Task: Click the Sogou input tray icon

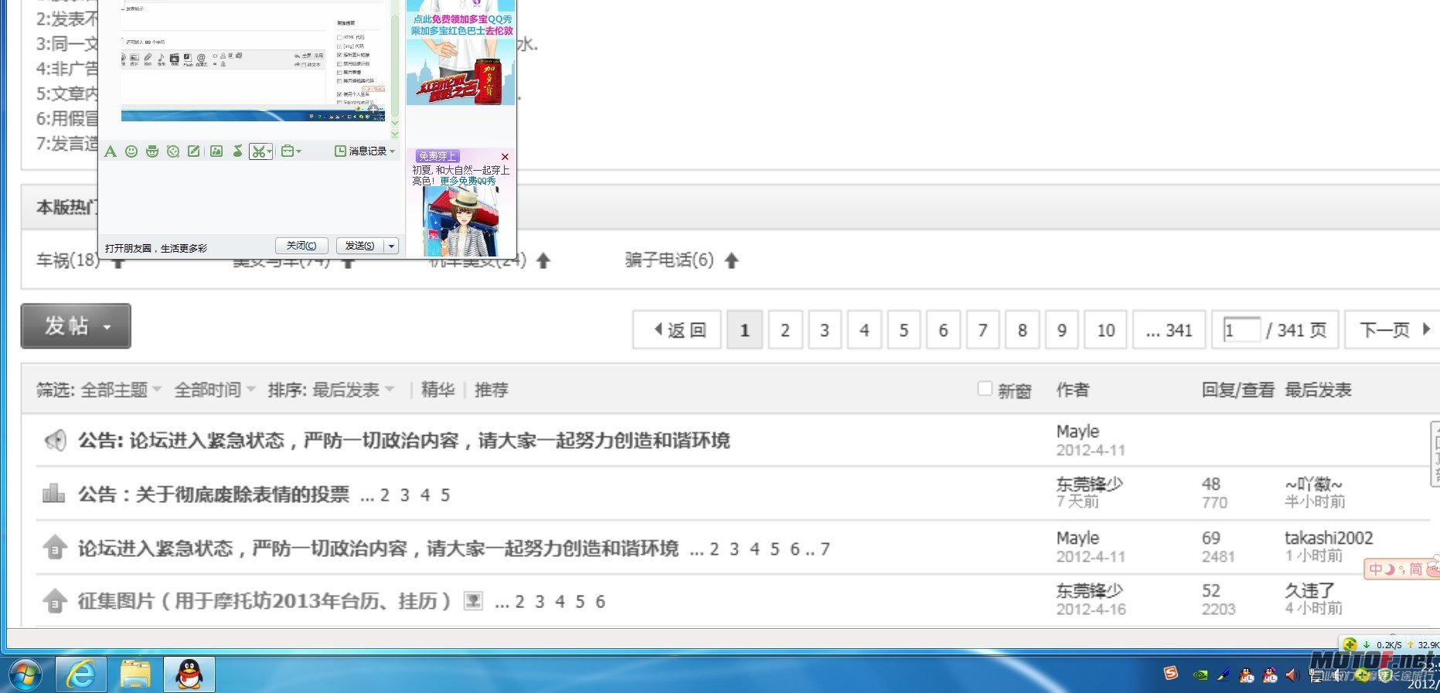Action: 1171,674
